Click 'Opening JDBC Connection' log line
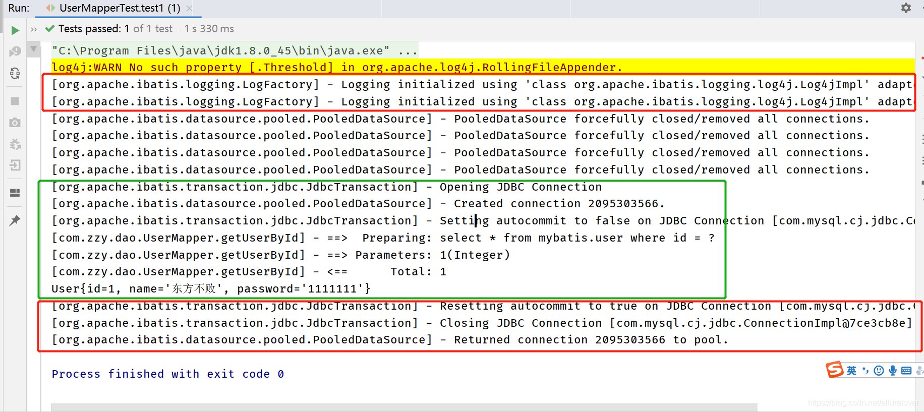The width and height of the screenshot is (924, 412). 327,187
